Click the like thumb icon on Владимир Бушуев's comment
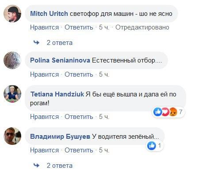 [x=152, y=146]
